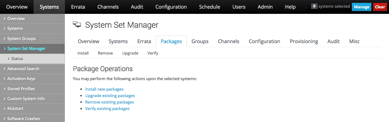Select the Packages tab

coord(171,41)
